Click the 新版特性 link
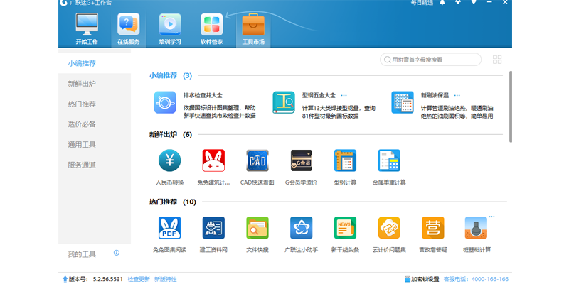This screenshot has height=284, width=569. click(166, 279)
